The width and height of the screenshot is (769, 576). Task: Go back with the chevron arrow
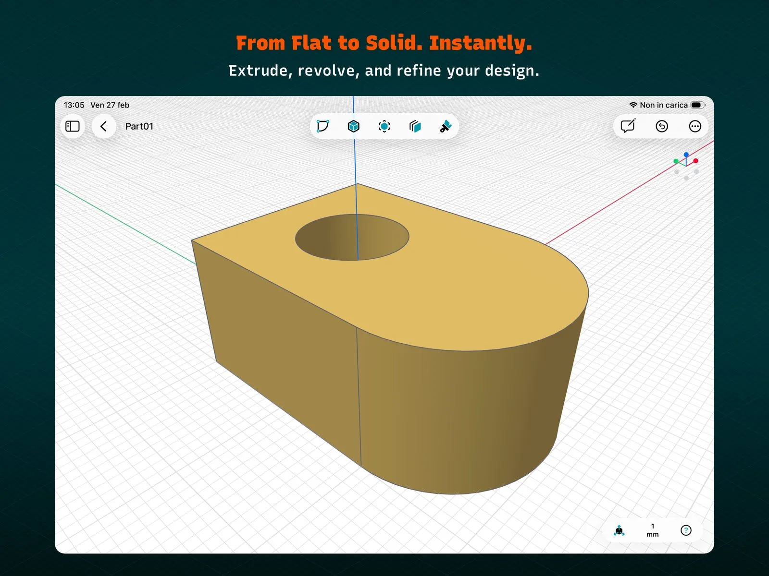[x=103, y=126]
